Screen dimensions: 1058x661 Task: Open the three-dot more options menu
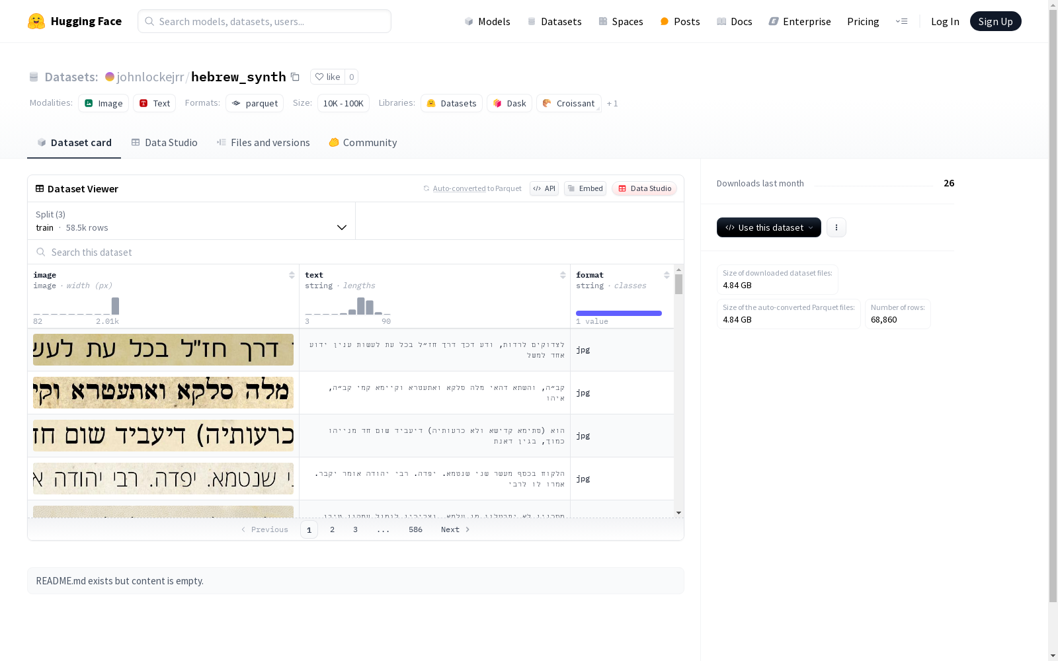pos(836,227)
